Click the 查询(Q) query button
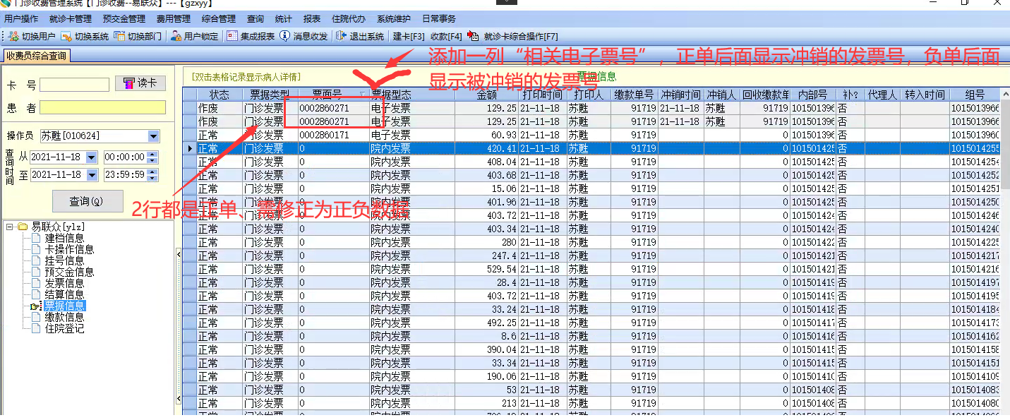The height and width of the screenshot is (420, 1010). click(x=88, y=201)
